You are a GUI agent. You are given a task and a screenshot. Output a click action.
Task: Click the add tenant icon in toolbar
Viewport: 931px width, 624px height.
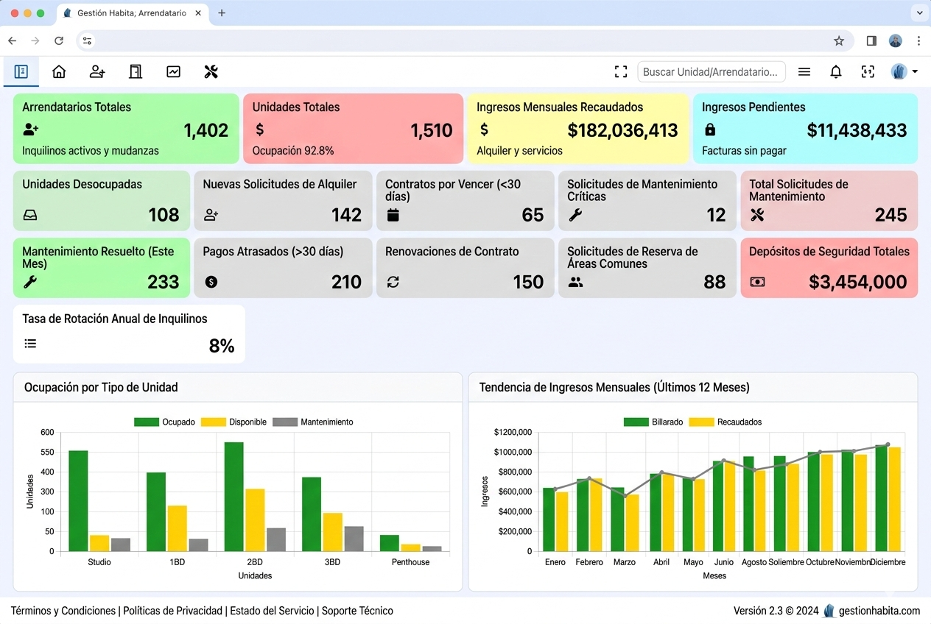(x=97, y=71)
